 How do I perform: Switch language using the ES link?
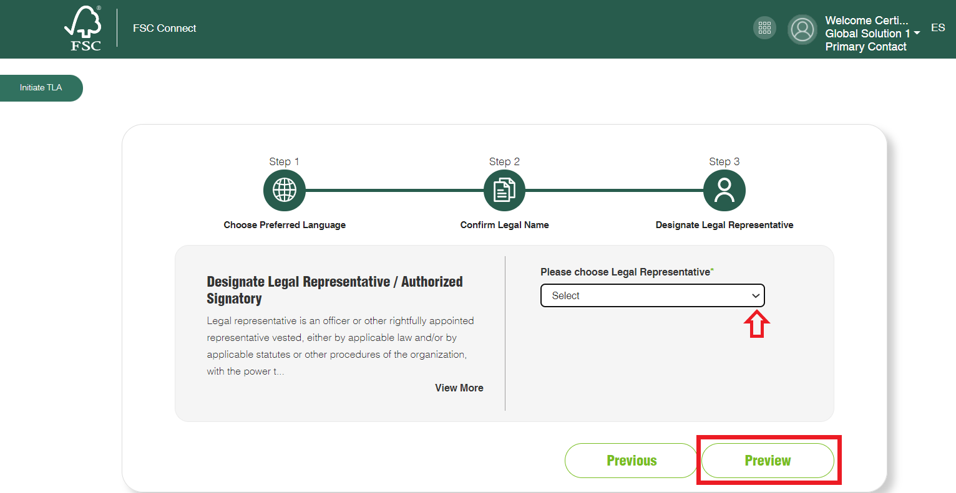pos(937,28)
